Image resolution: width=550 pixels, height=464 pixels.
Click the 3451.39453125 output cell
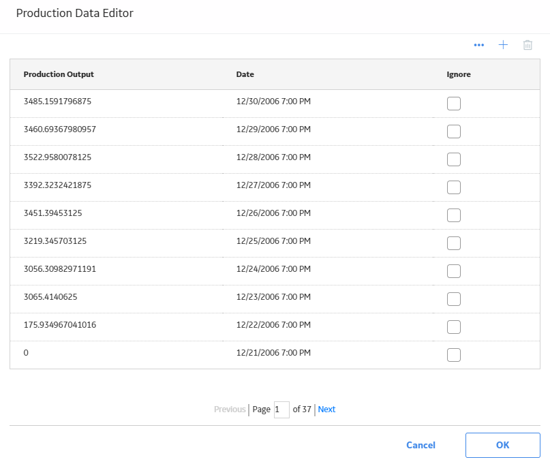click(x=52, y=213)
